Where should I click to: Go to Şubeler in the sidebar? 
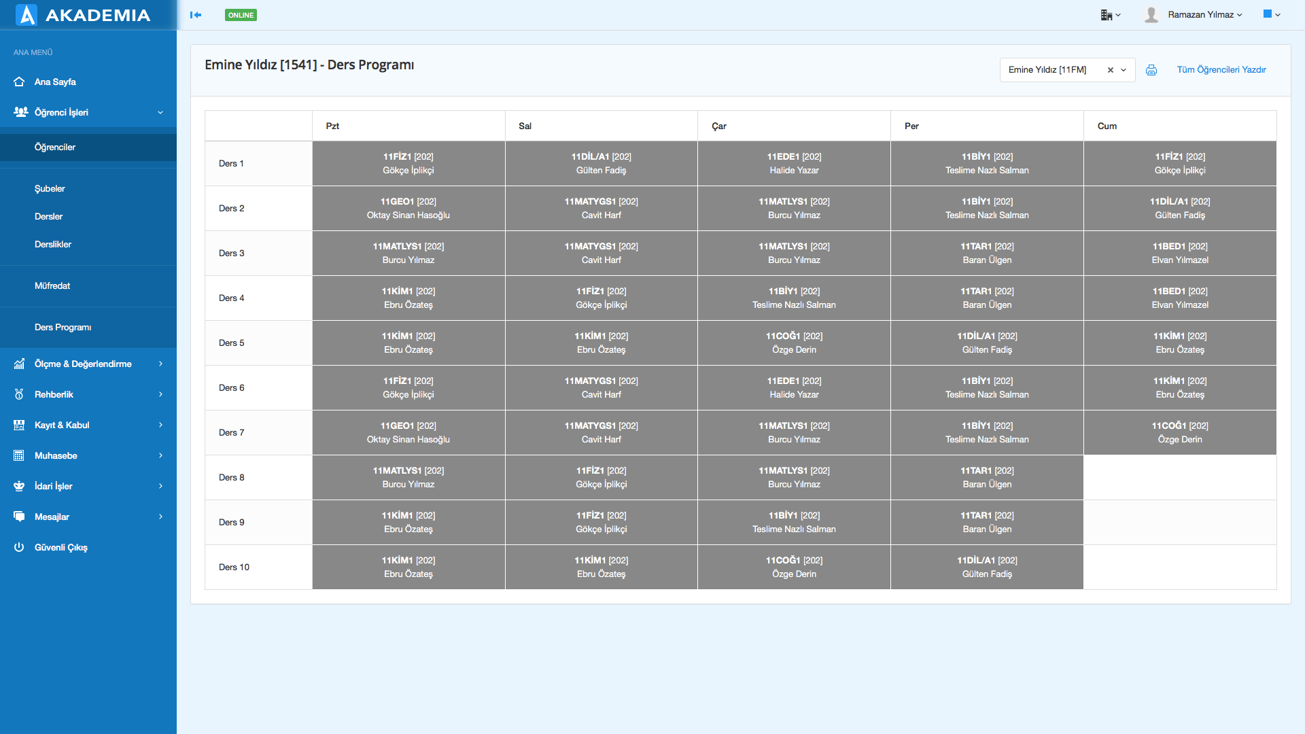click(50, 188)
